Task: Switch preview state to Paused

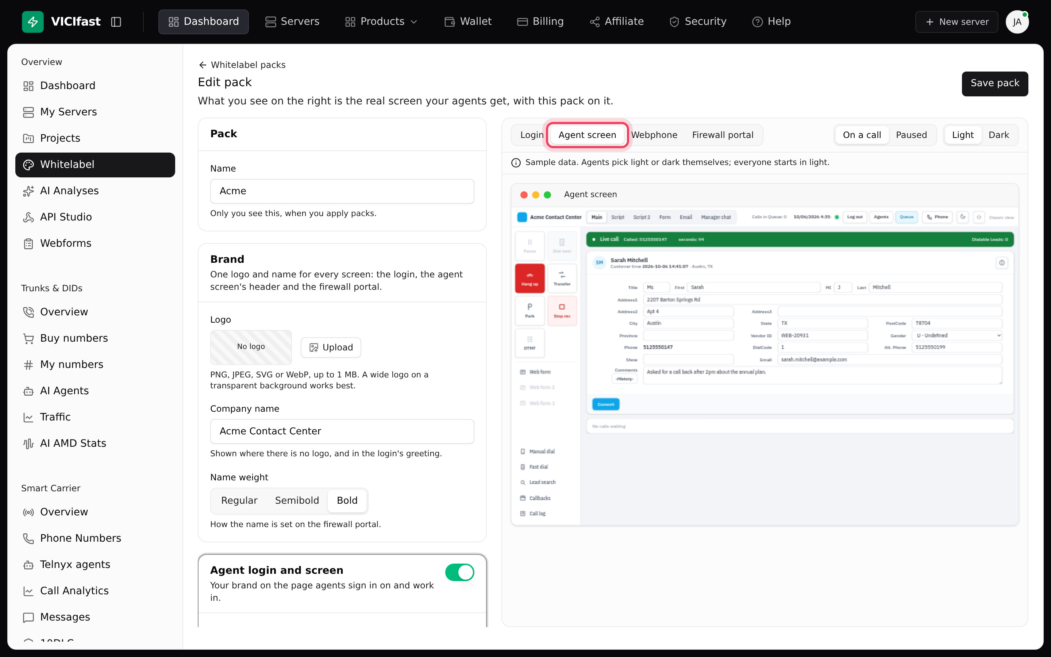Action: click(911, 135)
